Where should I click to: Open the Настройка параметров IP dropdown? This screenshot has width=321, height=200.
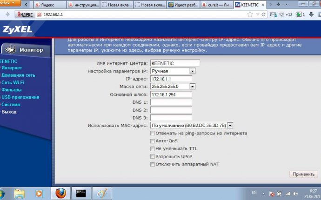(x=173, y=71)
